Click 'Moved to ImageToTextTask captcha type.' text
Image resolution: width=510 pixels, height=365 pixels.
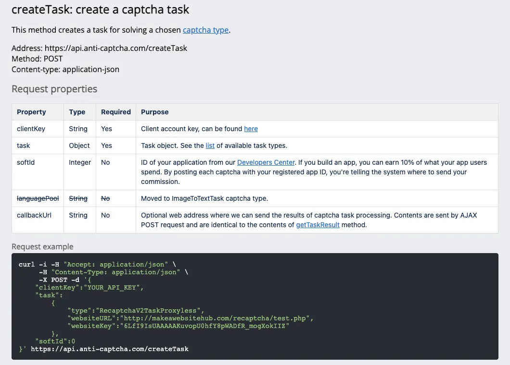[204, 198]
